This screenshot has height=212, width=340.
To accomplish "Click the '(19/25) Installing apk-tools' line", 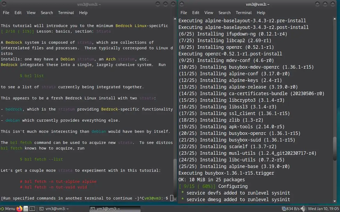I will point(232,127).
